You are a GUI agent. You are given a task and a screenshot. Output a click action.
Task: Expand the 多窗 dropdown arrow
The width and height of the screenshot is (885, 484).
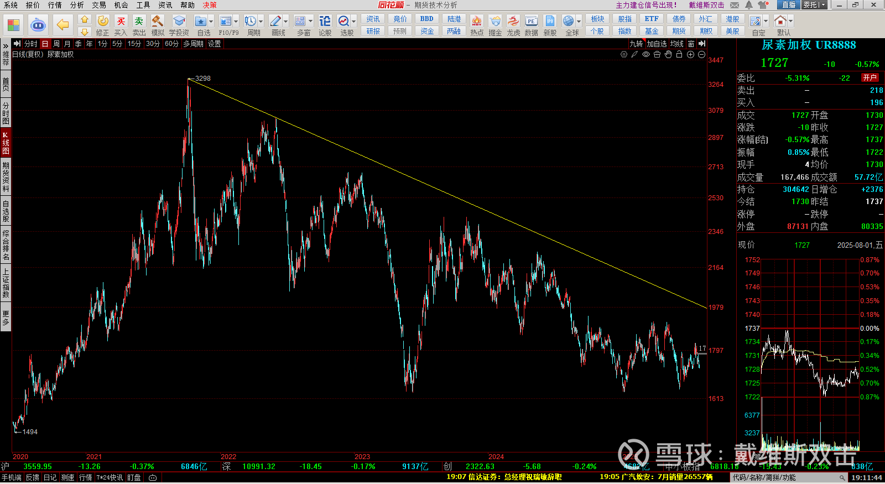click(311, 22)
